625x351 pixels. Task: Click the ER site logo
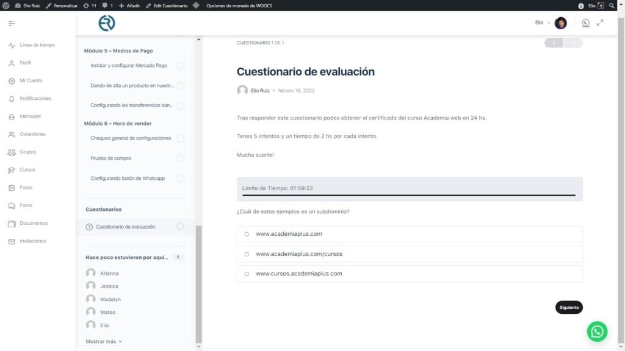click(x=107, y=23)
